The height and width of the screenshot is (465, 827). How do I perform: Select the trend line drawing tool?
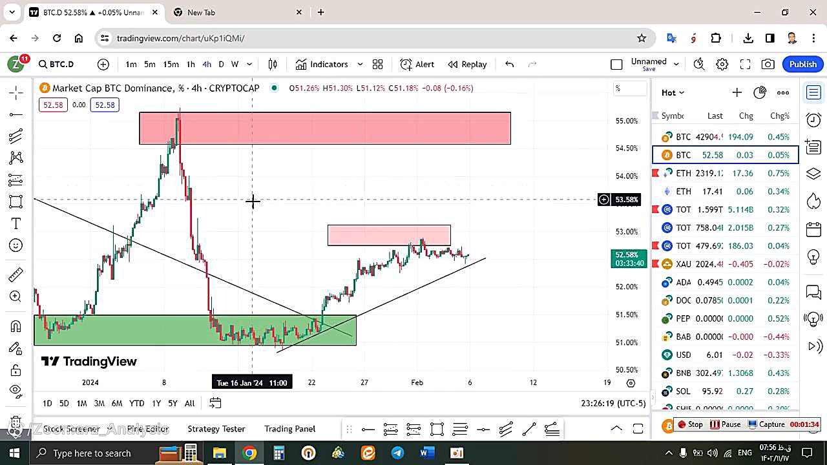[x=16, y=115]
